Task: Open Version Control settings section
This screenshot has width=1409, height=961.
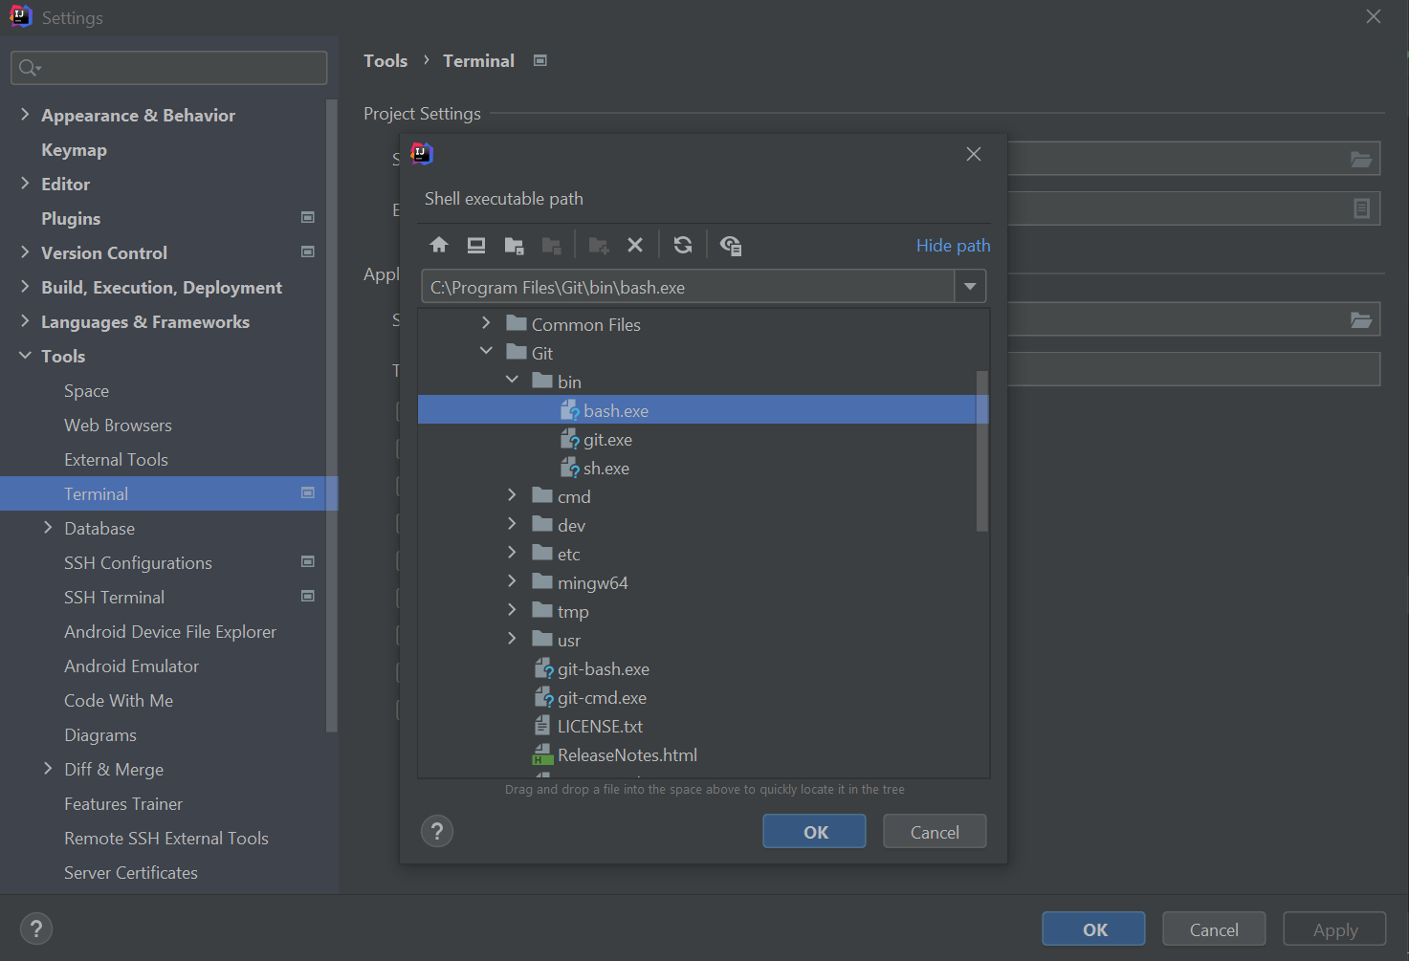Action: [104, 252]
